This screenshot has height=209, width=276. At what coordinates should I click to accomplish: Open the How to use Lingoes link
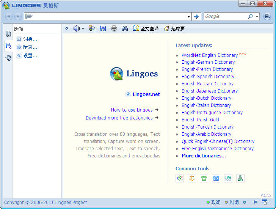(132, 110)
